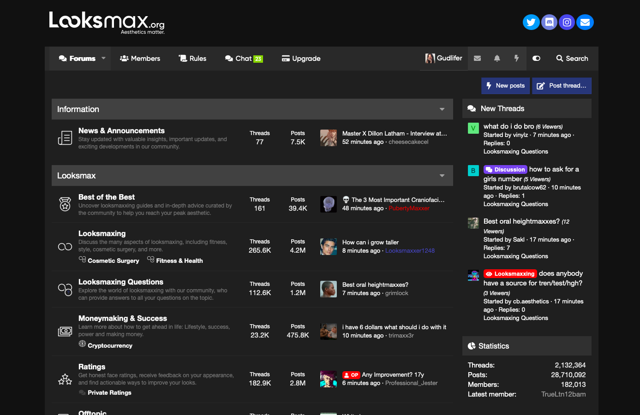Screen dimensions: 640x415
Task: Open the Members menu item
Action: click(x=140, y=59)
